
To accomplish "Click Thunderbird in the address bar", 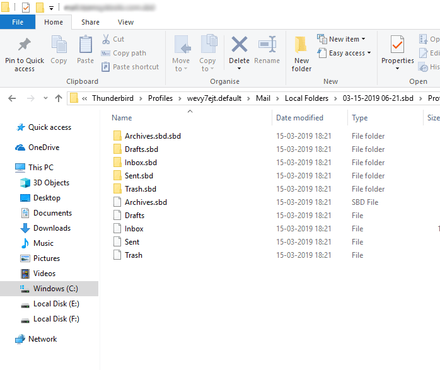I will click(x=113, y=98).
